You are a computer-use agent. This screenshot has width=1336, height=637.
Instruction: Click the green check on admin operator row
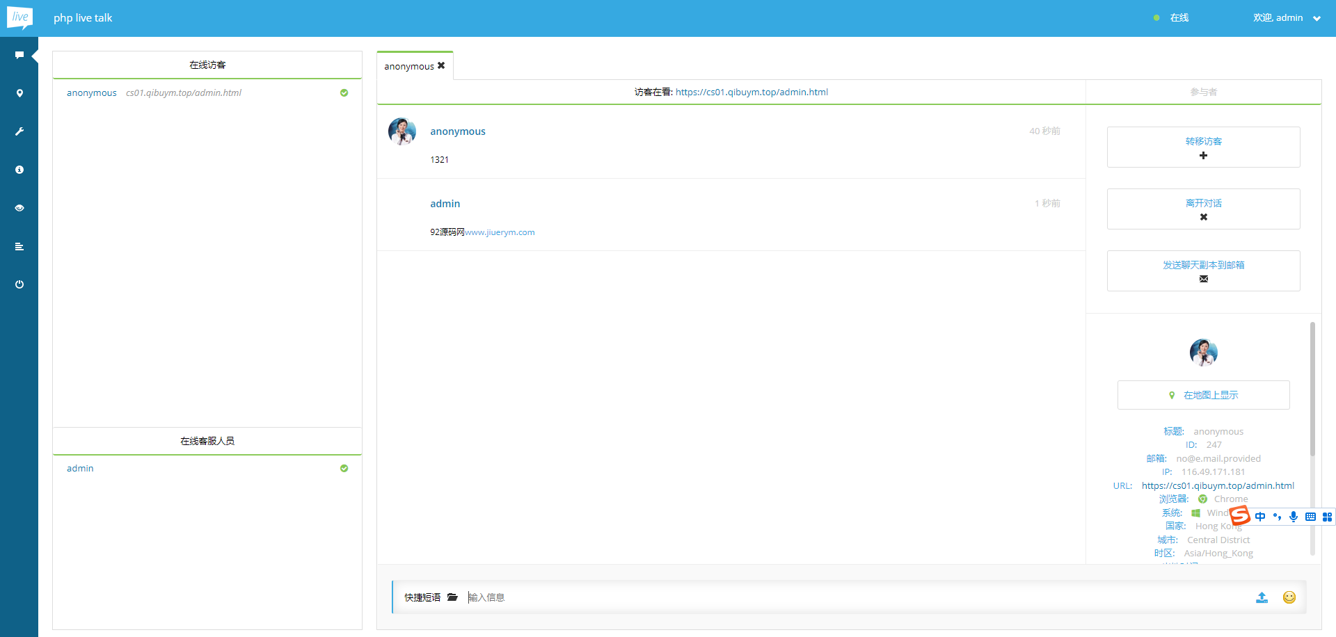pyautogui.click(x=344, y=468)
